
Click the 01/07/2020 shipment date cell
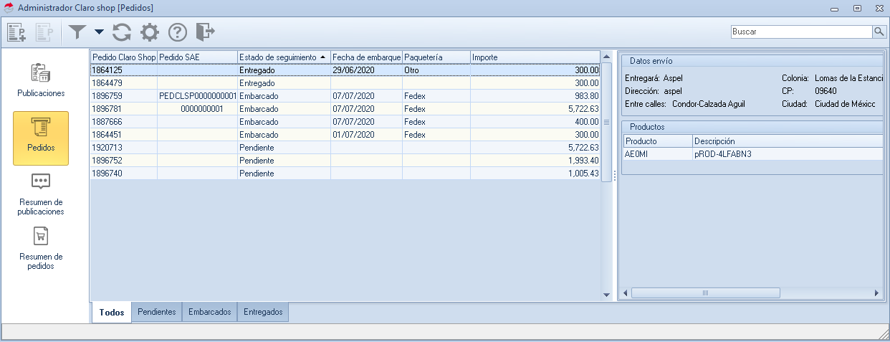pos(366,135)
